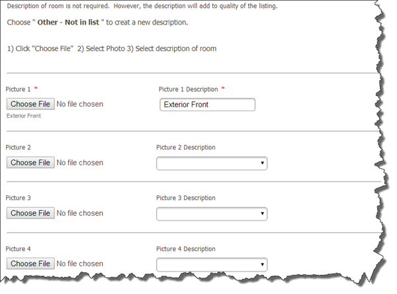Open the Picture 3 Description dropdown
Image resolution: width=397 pixels, height=294 pixels.
click(212, 213)
